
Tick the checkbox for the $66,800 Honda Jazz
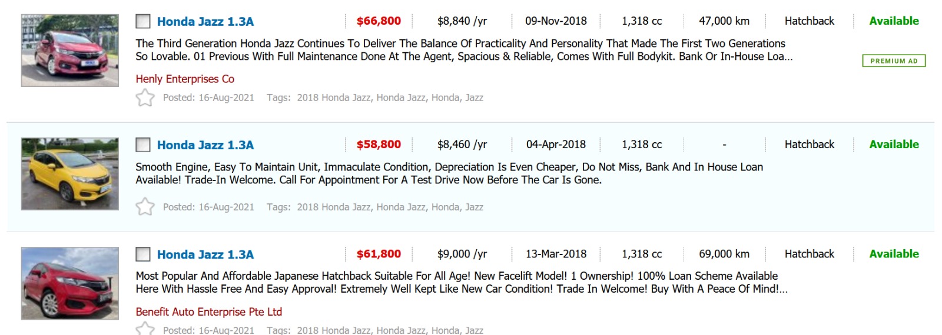pos(143,22)
